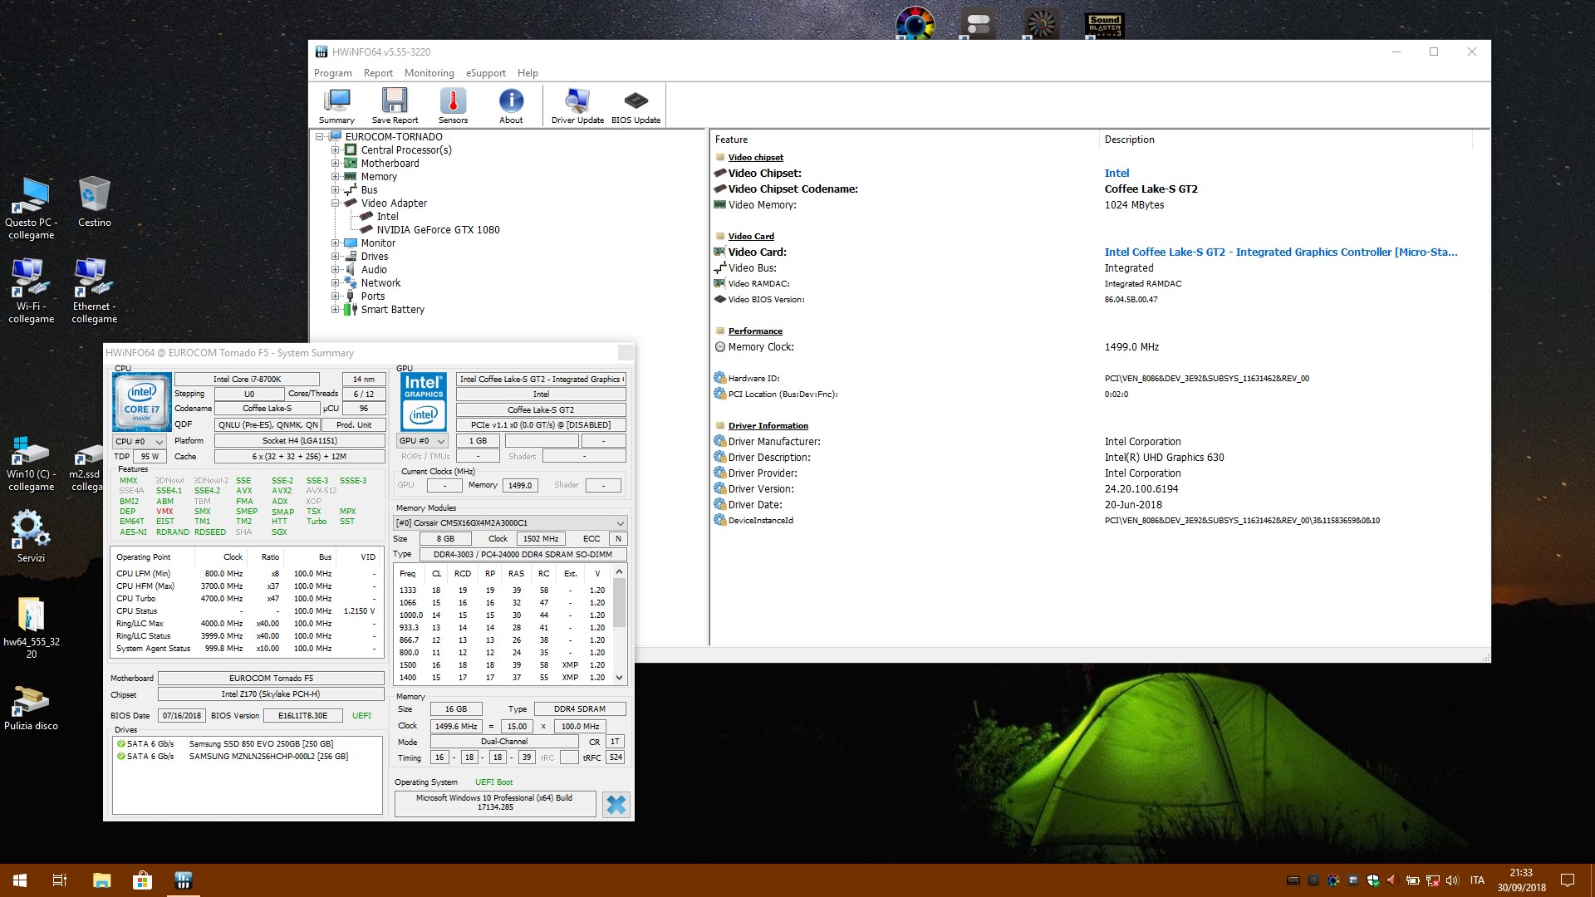Click Intel Coffee Lake-S GT2 video card link
Image resolution: width=1595 pixels, height=897 pixels.
coord(1280,252)
